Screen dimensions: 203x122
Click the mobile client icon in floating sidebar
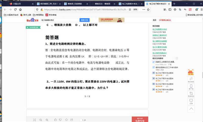[x=191, y=87]
